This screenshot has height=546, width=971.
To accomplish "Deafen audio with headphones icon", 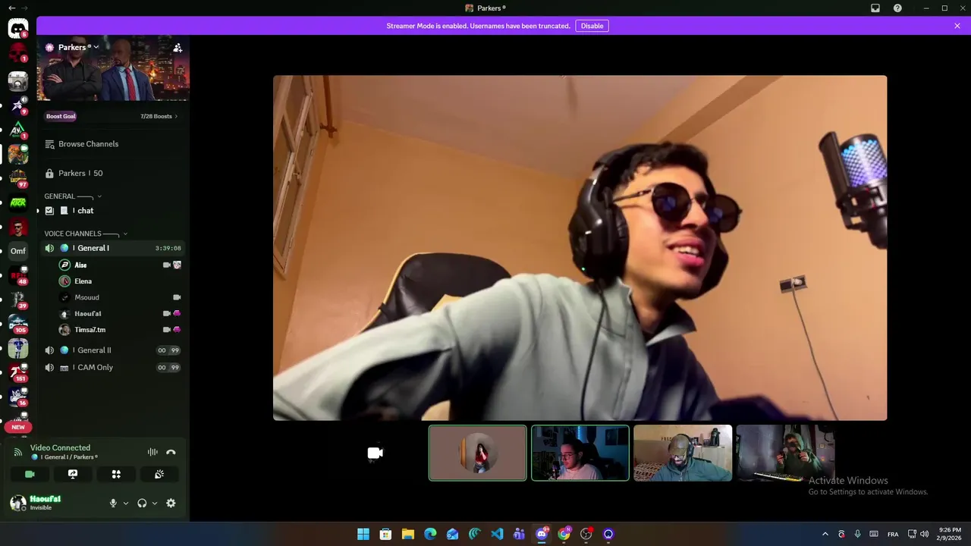I will click(x=142, y=503).
